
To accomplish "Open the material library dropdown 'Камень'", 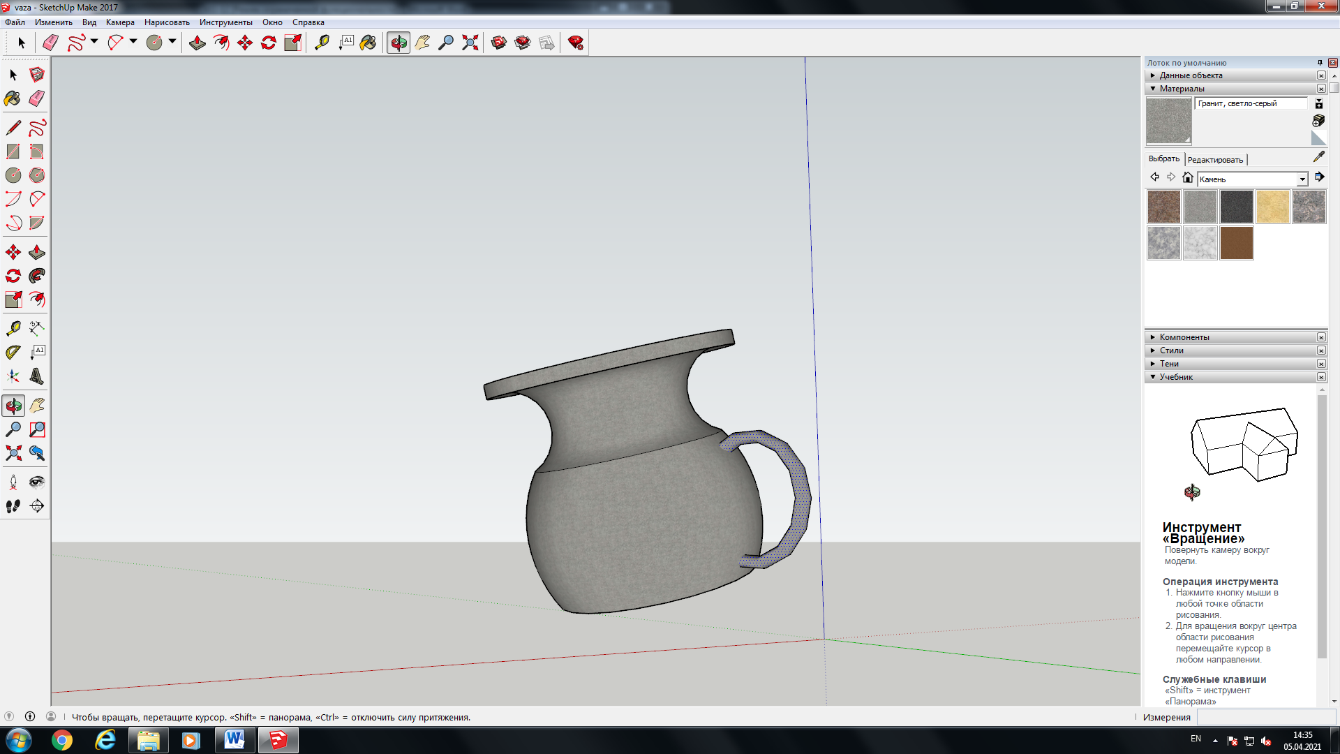I will click(1302, 179).
